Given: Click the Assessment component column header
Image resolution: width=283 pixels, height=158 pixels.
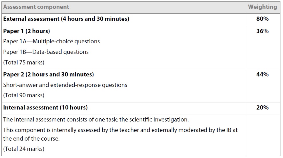Looking at the screenshot, I should [36, 7].
